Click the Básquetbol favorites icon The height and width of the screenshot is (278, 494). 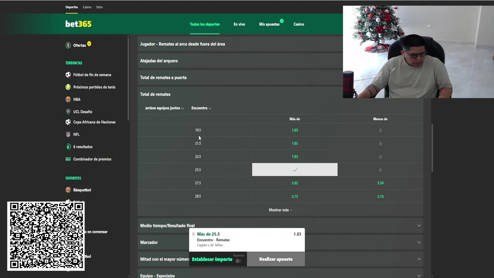pos(68,190)
